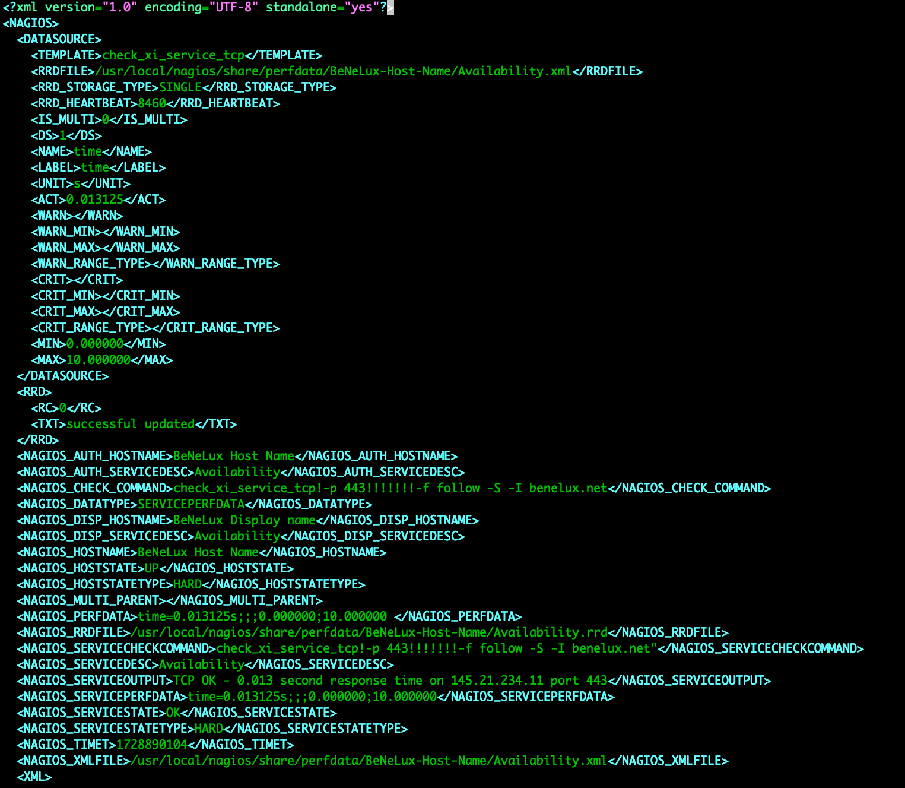
Task: Click the NAME line with value time
Action: 91,151
